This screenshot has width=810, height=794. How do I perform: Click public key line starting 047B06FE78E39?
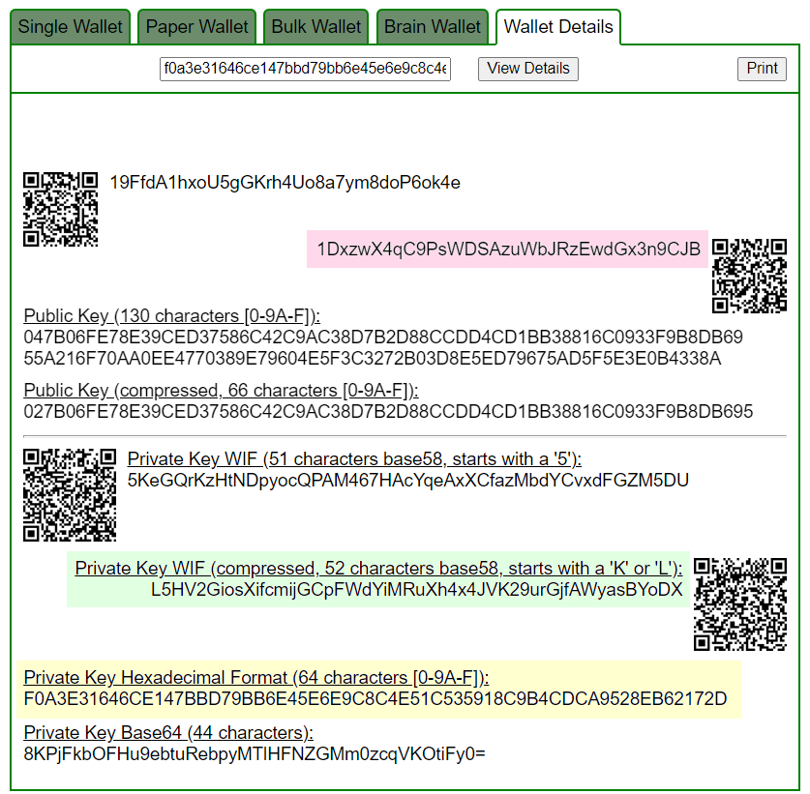coord(383,338)
